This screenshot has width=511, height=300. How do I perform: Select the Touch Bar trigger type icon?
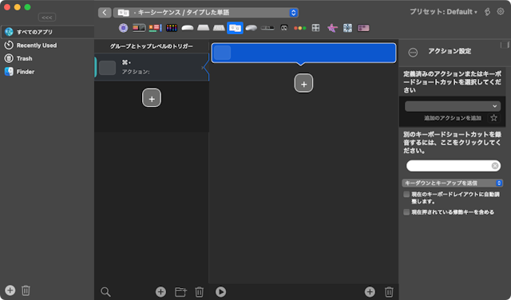139,28
